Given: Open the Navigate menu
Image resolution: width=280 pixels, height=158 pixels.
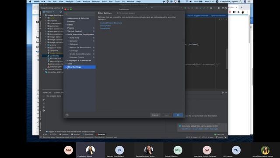Looking at the screenshot, I should [x=69, y=1].
